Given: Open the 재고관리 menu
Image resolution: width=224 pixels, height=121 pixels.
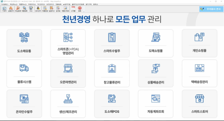Looking at the screenshot, I should 41,5.
